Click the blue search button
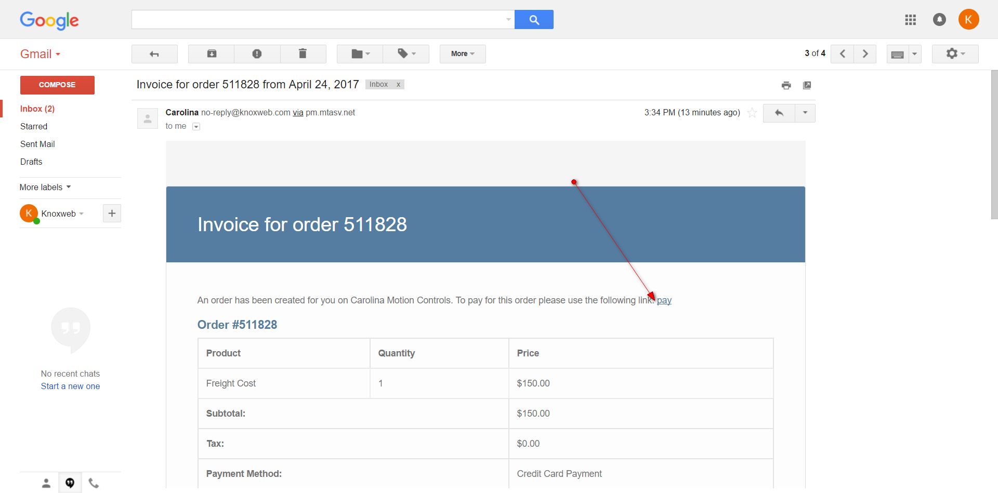This screenshot has height=493, width=998. click(x=534, y=20)
